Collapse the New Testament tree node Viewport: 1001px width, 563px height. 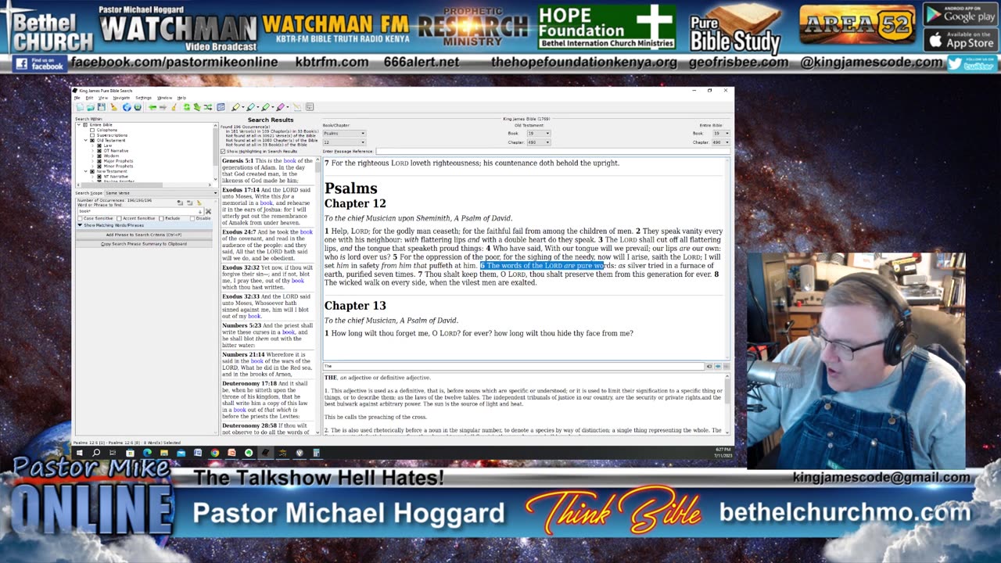pyautogui.click(x=86, y=171)
